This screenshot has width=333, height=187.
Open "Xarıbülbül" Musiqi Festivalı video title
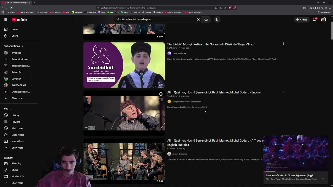pos(211,44)
